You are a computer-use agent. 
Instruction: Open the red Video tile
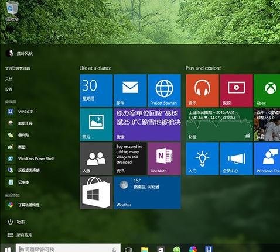coord(236,91)
